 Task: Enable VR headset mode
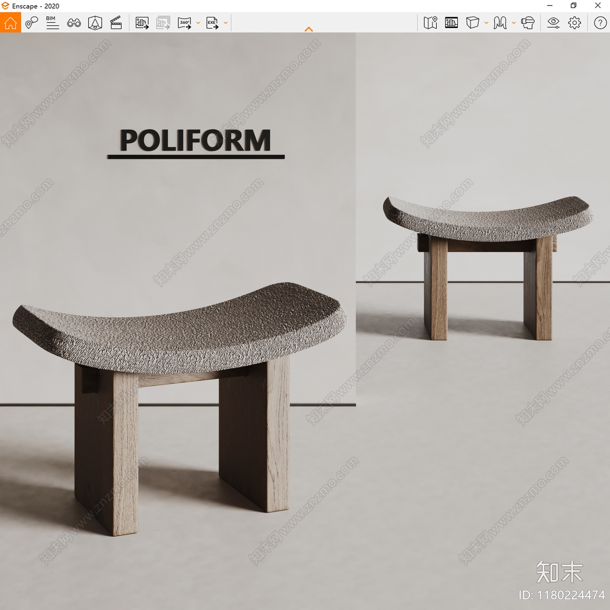pos(528,23)
